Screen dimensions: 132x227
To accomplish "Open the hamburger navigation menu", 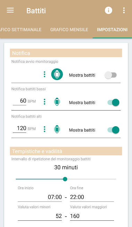I will click(x=10, y=10).
